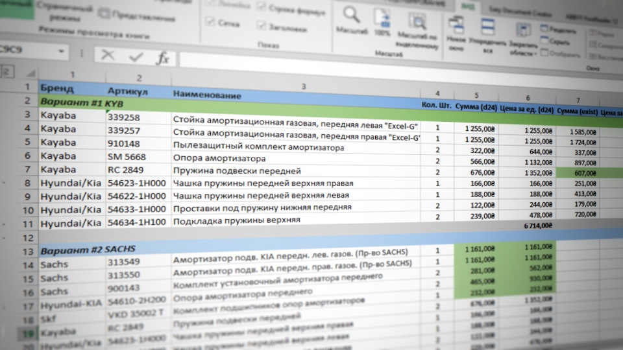Select cell 54633-1H000
Screen dimensions: 623x350
138,209
